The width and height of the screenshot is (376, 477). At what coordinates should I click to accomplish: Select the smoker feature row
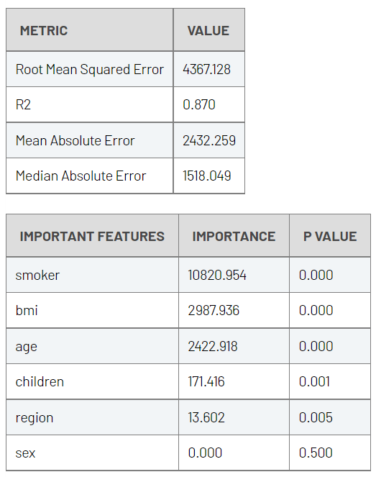pos(188,275)
